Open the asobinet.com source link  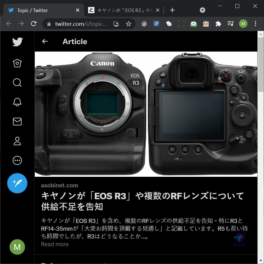(60, 185)
